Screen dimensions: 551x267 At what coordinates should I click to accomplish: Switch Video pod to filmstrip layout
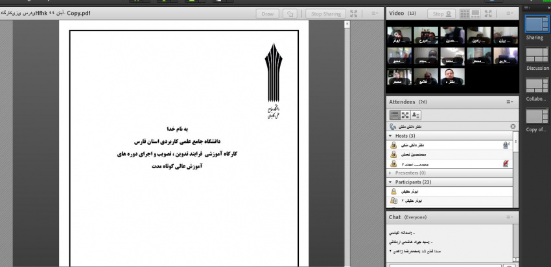pyautogui.click(x=478, y=14)
